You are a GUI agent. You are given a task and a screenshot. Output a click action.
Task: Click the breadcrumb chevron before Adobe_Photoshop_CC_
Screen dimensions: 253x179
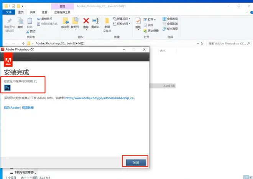(x=33, y=43)
